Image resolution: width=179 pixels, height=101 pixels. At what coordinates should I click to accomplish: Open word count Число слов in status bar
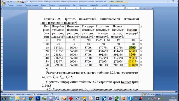coord(23,95)
